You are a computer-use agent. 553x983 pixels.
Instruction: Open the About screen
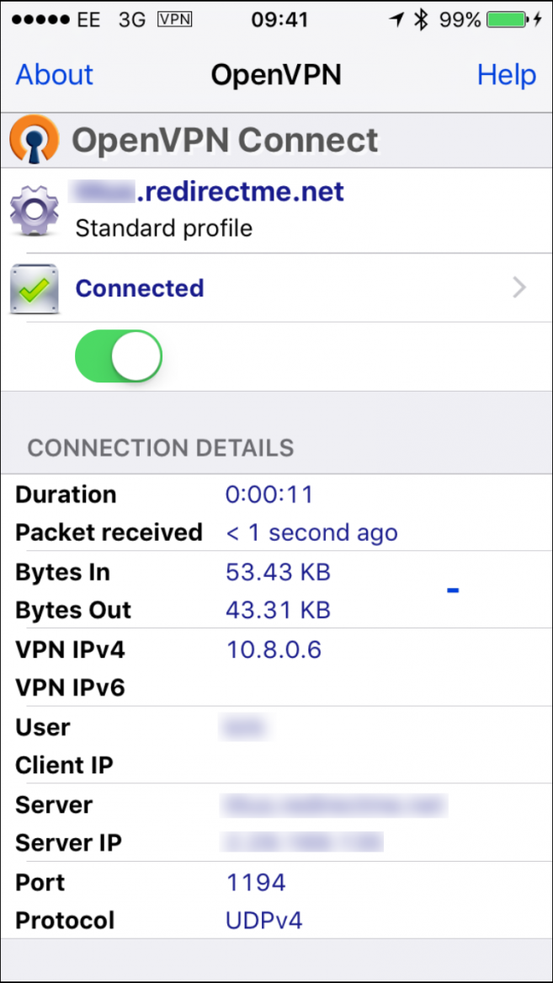click(53, 75)
